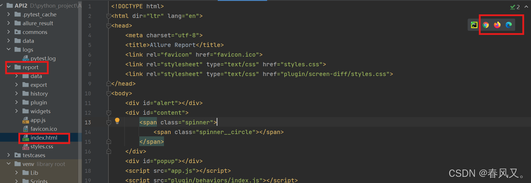Select the index.html file icon
Screen dimensions: 531x183
[26, 138]
